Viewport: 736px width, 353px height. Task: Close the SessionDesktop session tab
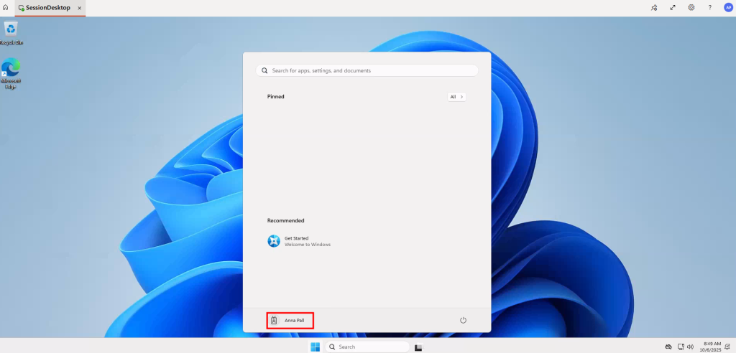[79, 7]
